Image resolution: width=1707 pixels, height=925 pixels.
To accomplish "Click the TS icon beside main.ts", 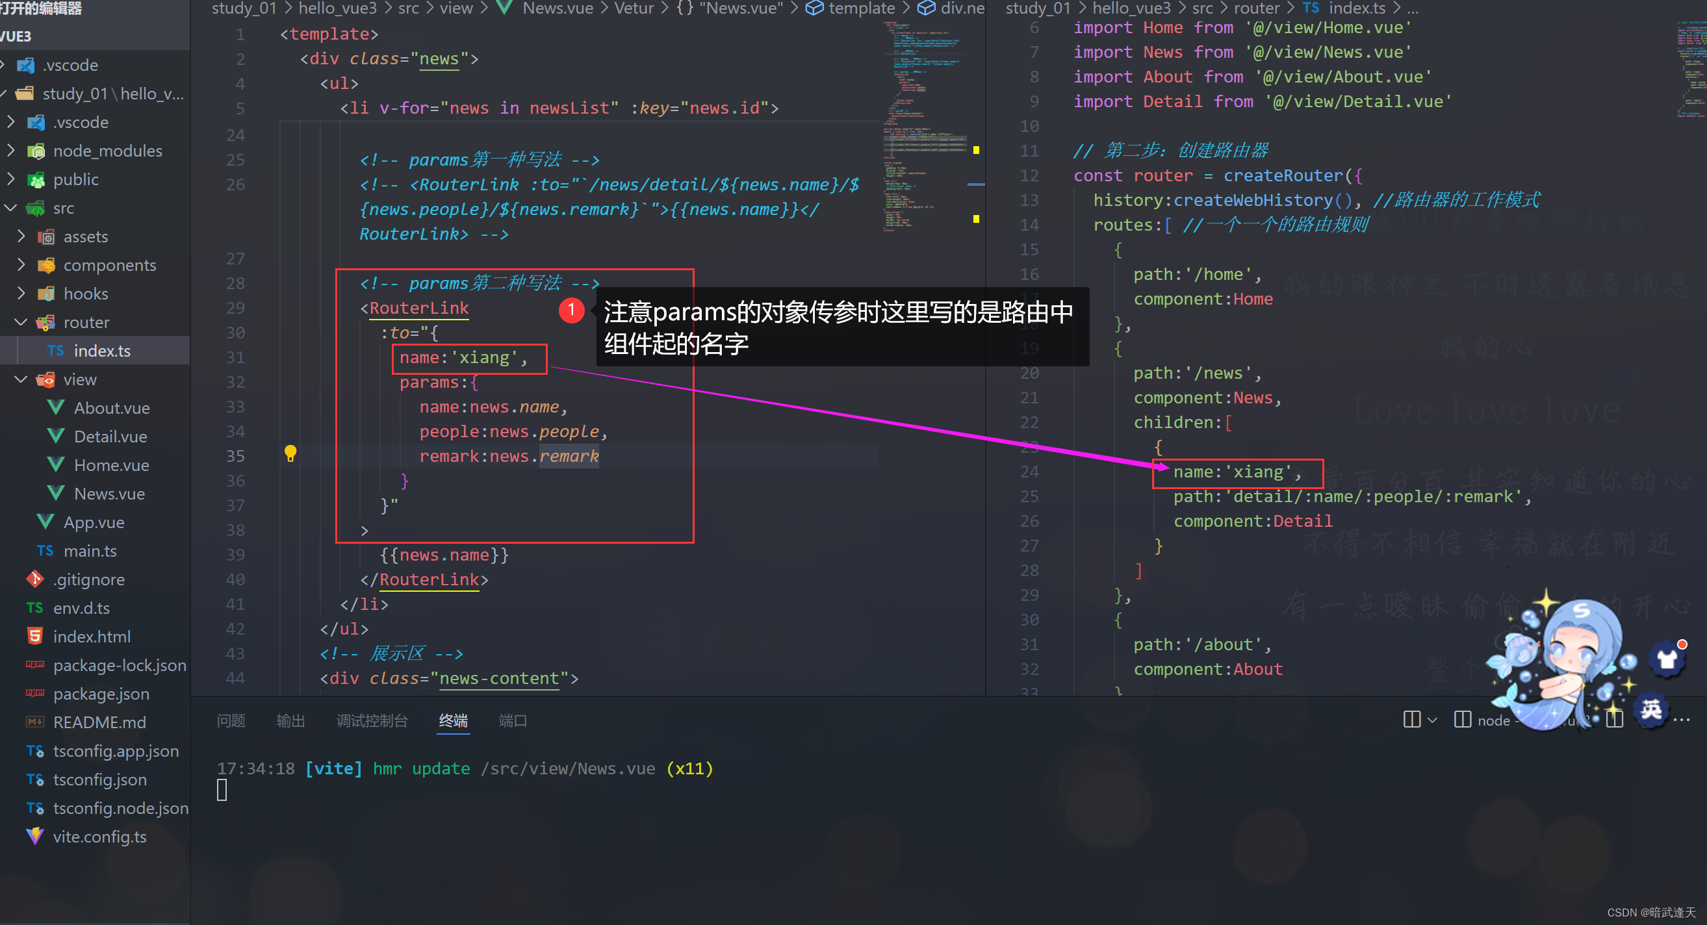I will point(45,551).
